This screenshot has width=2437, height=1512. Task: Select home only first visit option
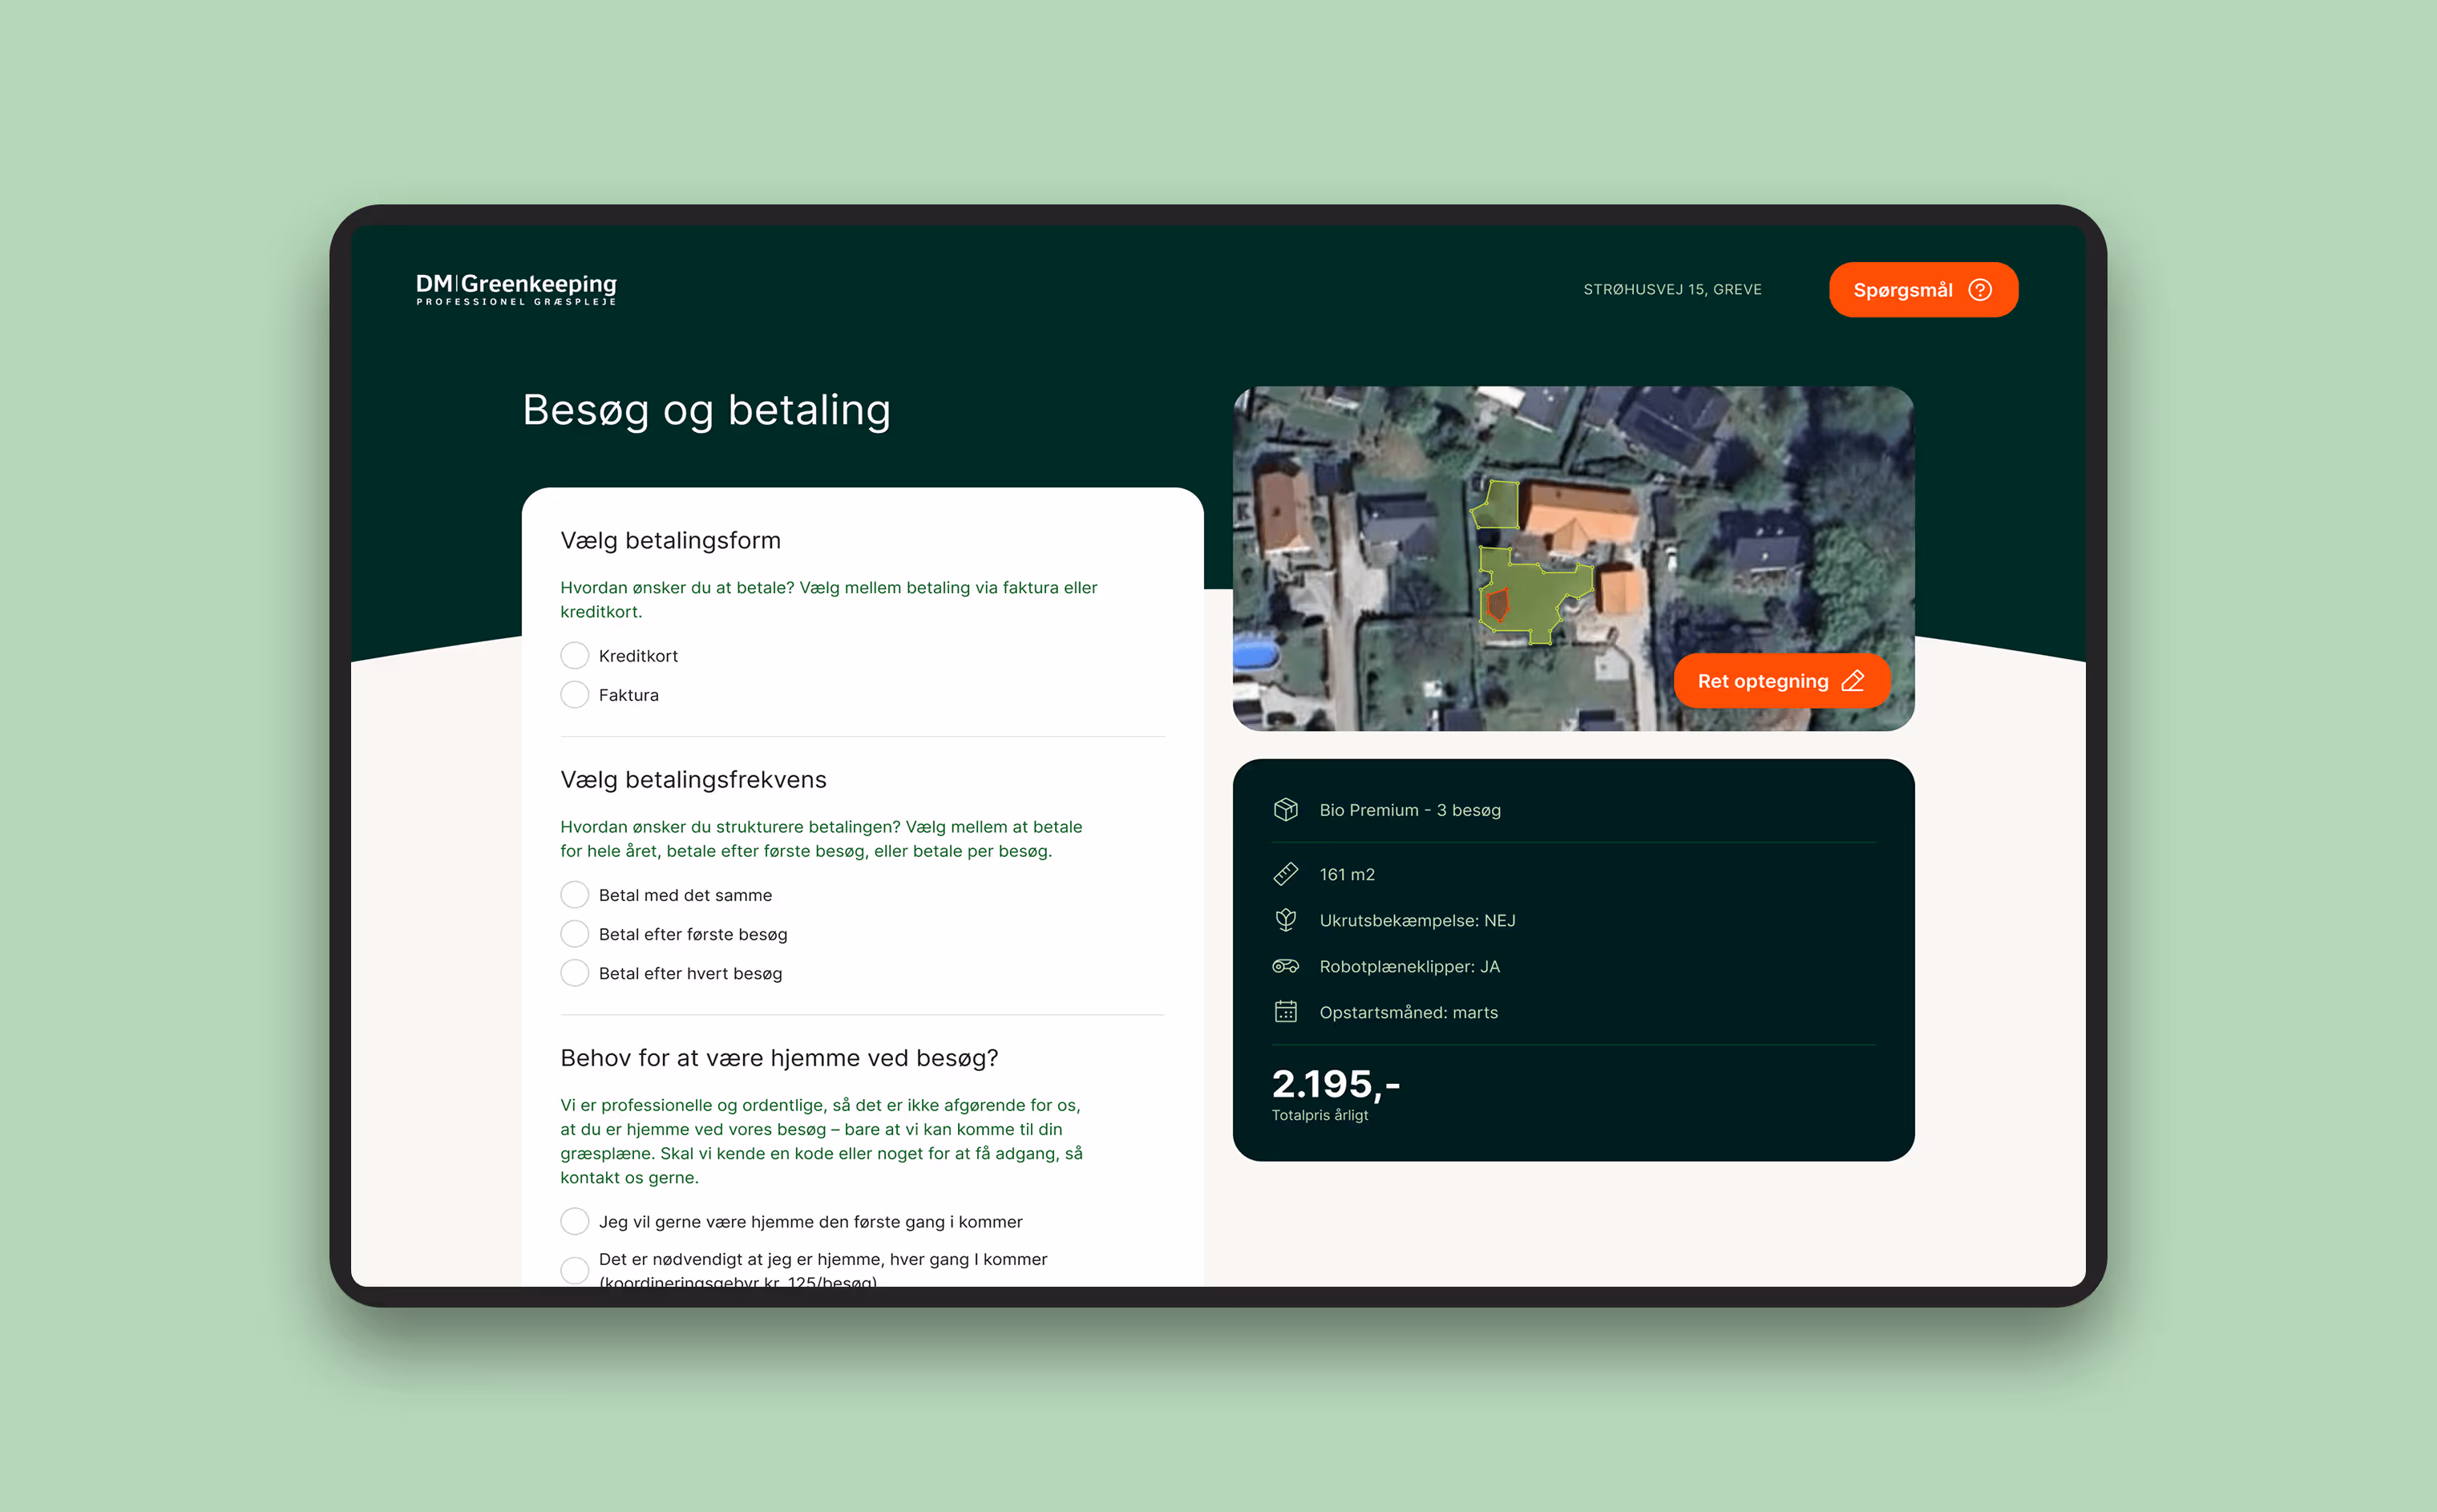(x=574, y=1222)
